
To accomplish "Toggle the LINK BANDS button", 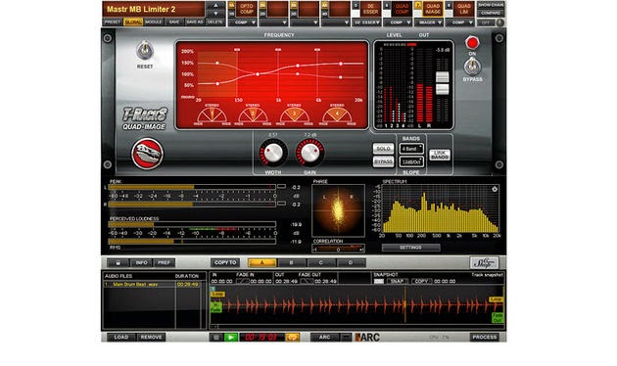I will [440, 155].
